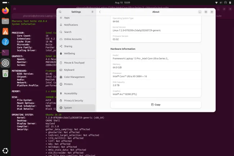Screen dimensions: 234x156
Task: Click the Firmware Version 03.02 row
Action: 156,38
